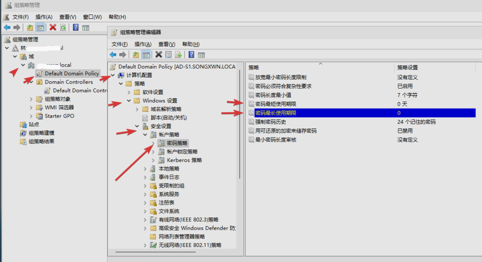The width and height of the screenshot is (482, 262).
Task: Toggle console tree icon in outer toolbar
Action: pos(40,27)
